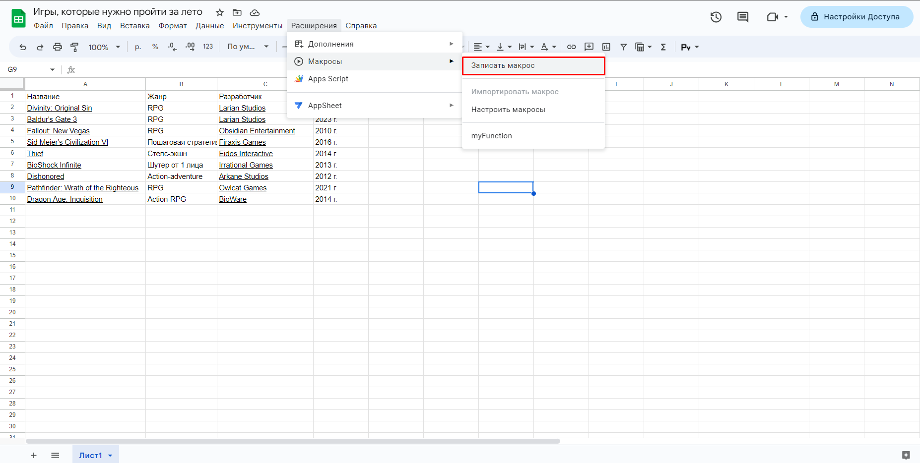Select column A header
Image resolution: width=920 pixels, height=463 pixels.
[85, 84]
